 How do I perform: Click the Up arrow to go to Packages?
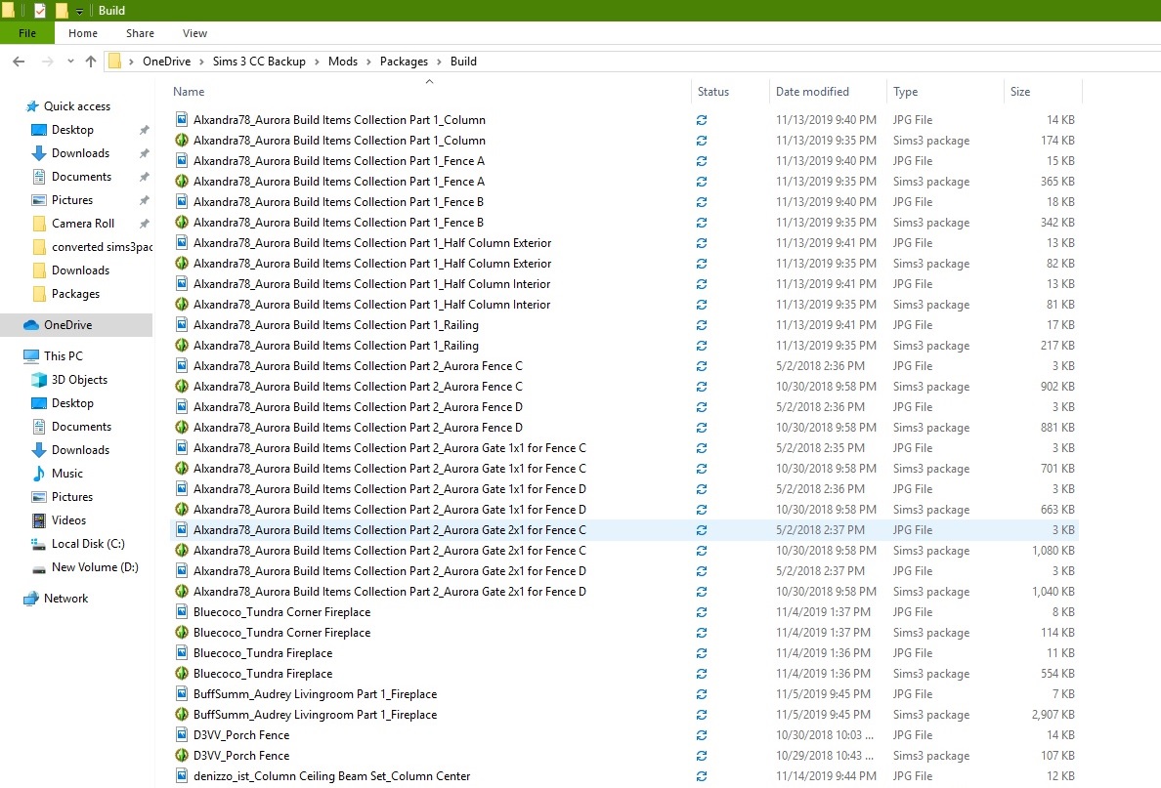pyautogui.click(x=90, y=61)
